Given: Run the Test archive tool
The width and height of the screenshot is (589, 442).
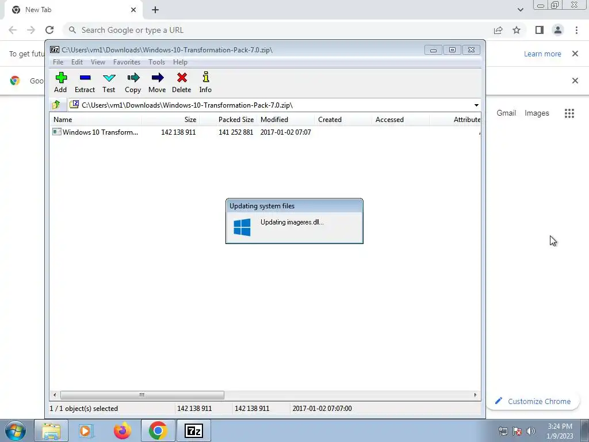Looking at the screenshot, I should (x=109, y=82).
